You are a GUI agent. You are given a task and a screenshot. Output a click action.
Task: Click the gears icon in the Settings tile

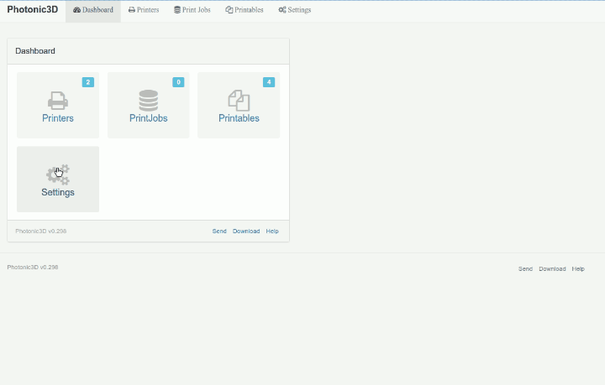pyautogui.click(x=58, y=174)
